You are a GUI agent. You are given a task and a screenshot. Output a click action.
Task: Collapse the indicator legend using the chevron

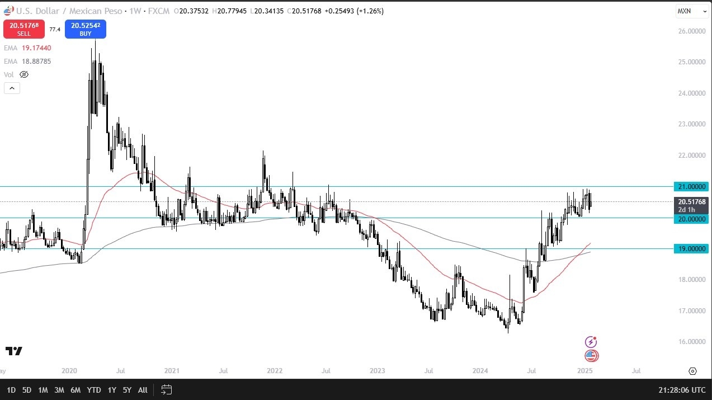[12, 88]
